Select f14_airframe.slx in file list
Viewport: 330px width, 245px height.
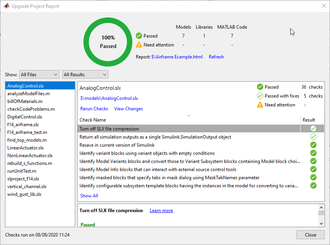coord(40,125)
